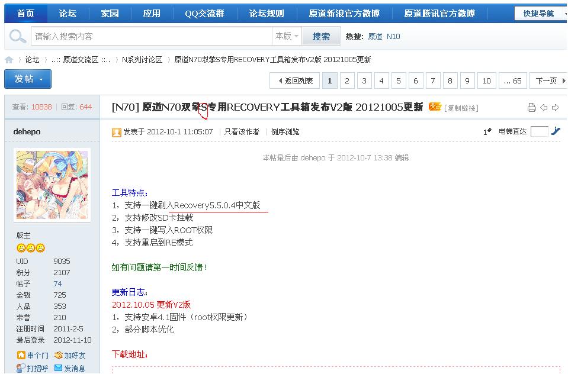Click the home icon in the breadcrumb

[x=9, y=60]
